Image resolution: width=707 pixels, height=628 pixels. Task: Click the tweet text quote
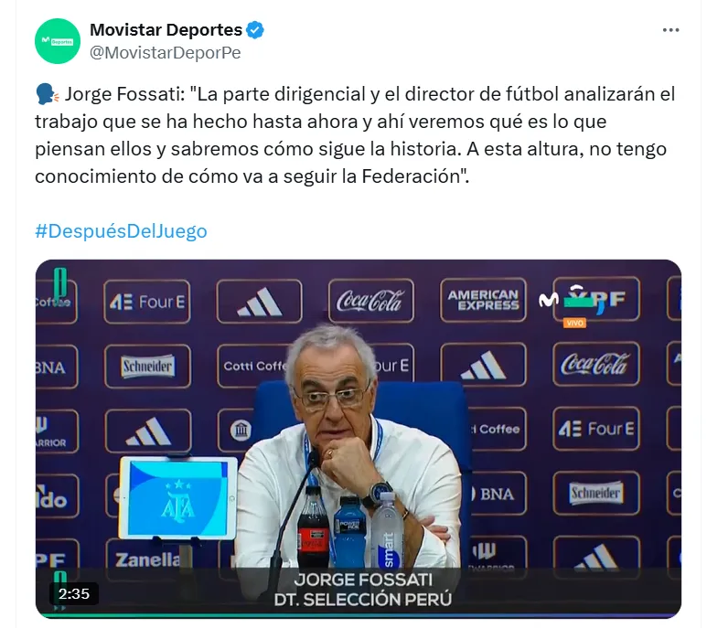[355, 135]
